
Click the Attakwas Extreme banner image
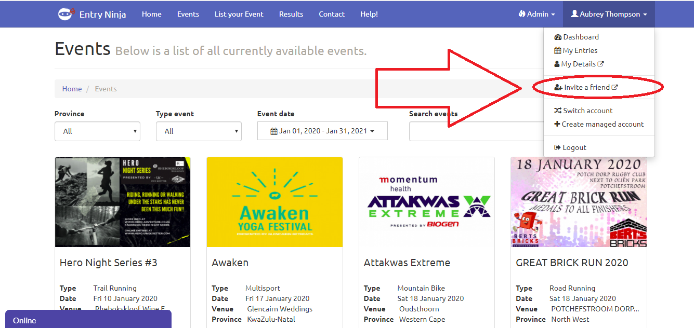pyautogui.click(x=427, y=202)
